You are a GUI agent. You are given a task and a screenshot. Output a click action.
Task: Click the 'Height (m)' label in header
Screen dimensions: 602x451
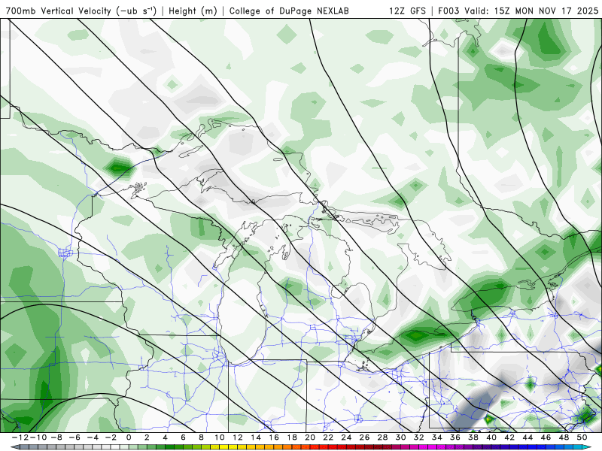pyautogui.click(x=193, y=11)
